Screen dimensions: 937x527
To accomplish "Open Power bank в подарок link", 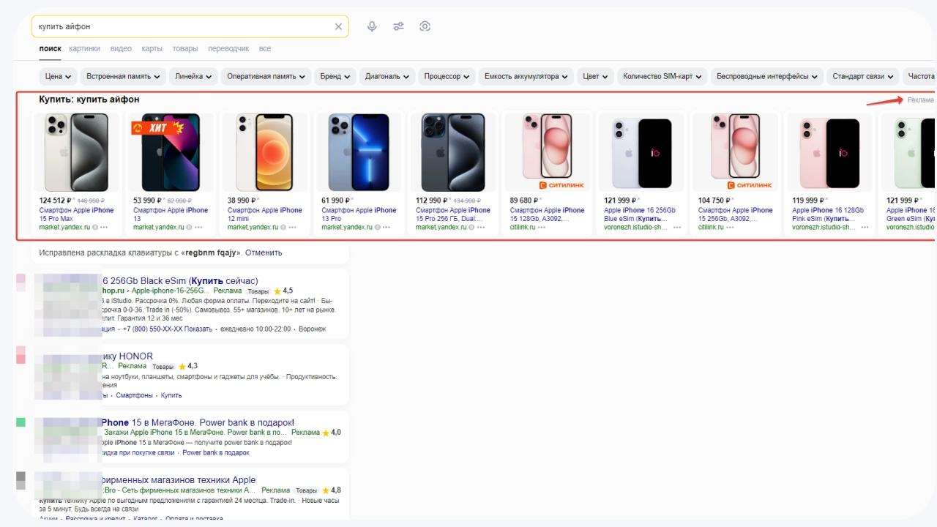I will (216, 452).
